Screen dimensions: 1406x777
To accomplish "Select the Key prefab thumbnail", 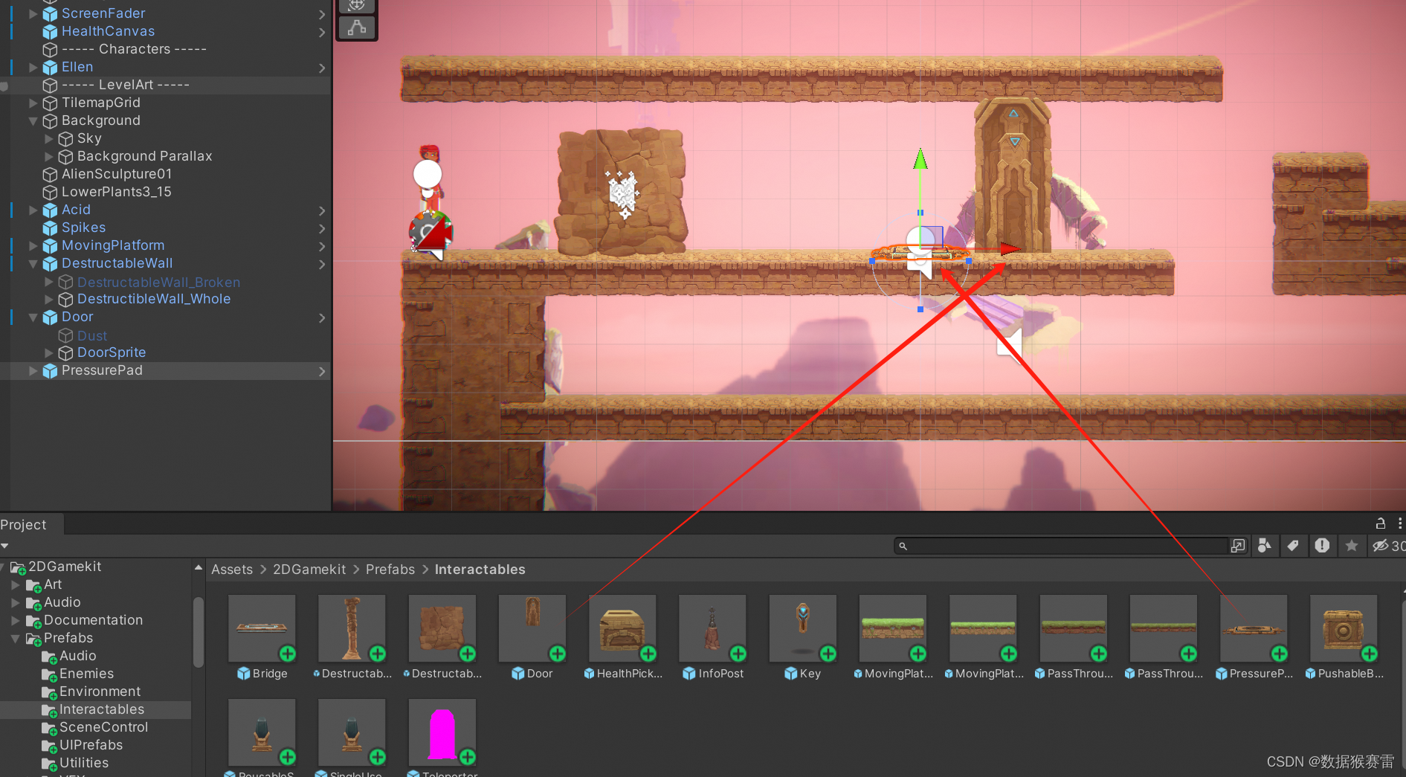I will click(x=803, y=628).
